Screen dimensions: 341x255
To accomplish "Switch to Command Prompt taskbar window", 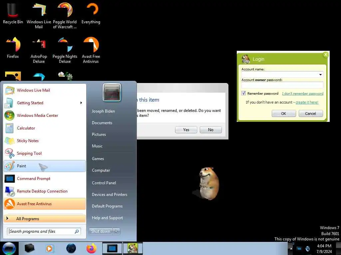I will click(112, 248).
